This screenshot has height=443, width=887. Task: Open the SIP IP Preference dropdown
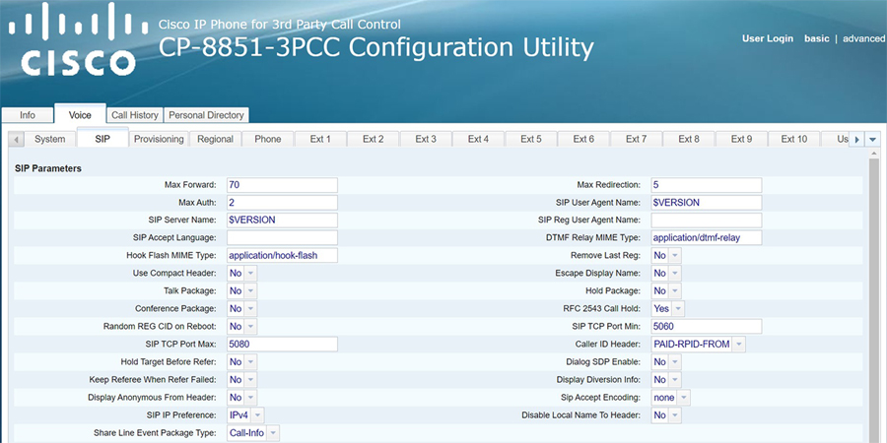tap(245, 414)
